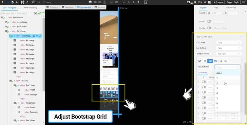Click the lock icon on bootstrapGrid row

click(x=40, y=36)
